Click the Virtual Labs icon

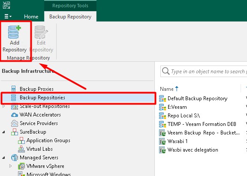21,149
